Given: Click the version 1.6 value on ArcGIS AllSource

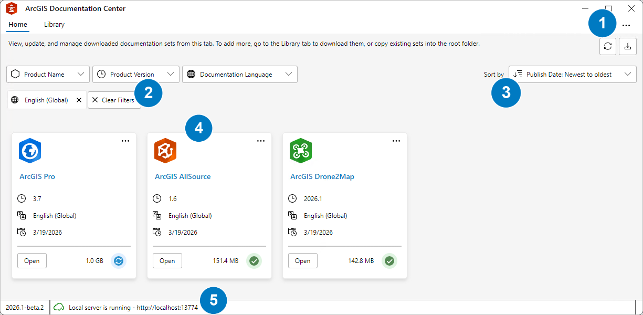Looking at the screenshot, I should click(x=173, y=199).
